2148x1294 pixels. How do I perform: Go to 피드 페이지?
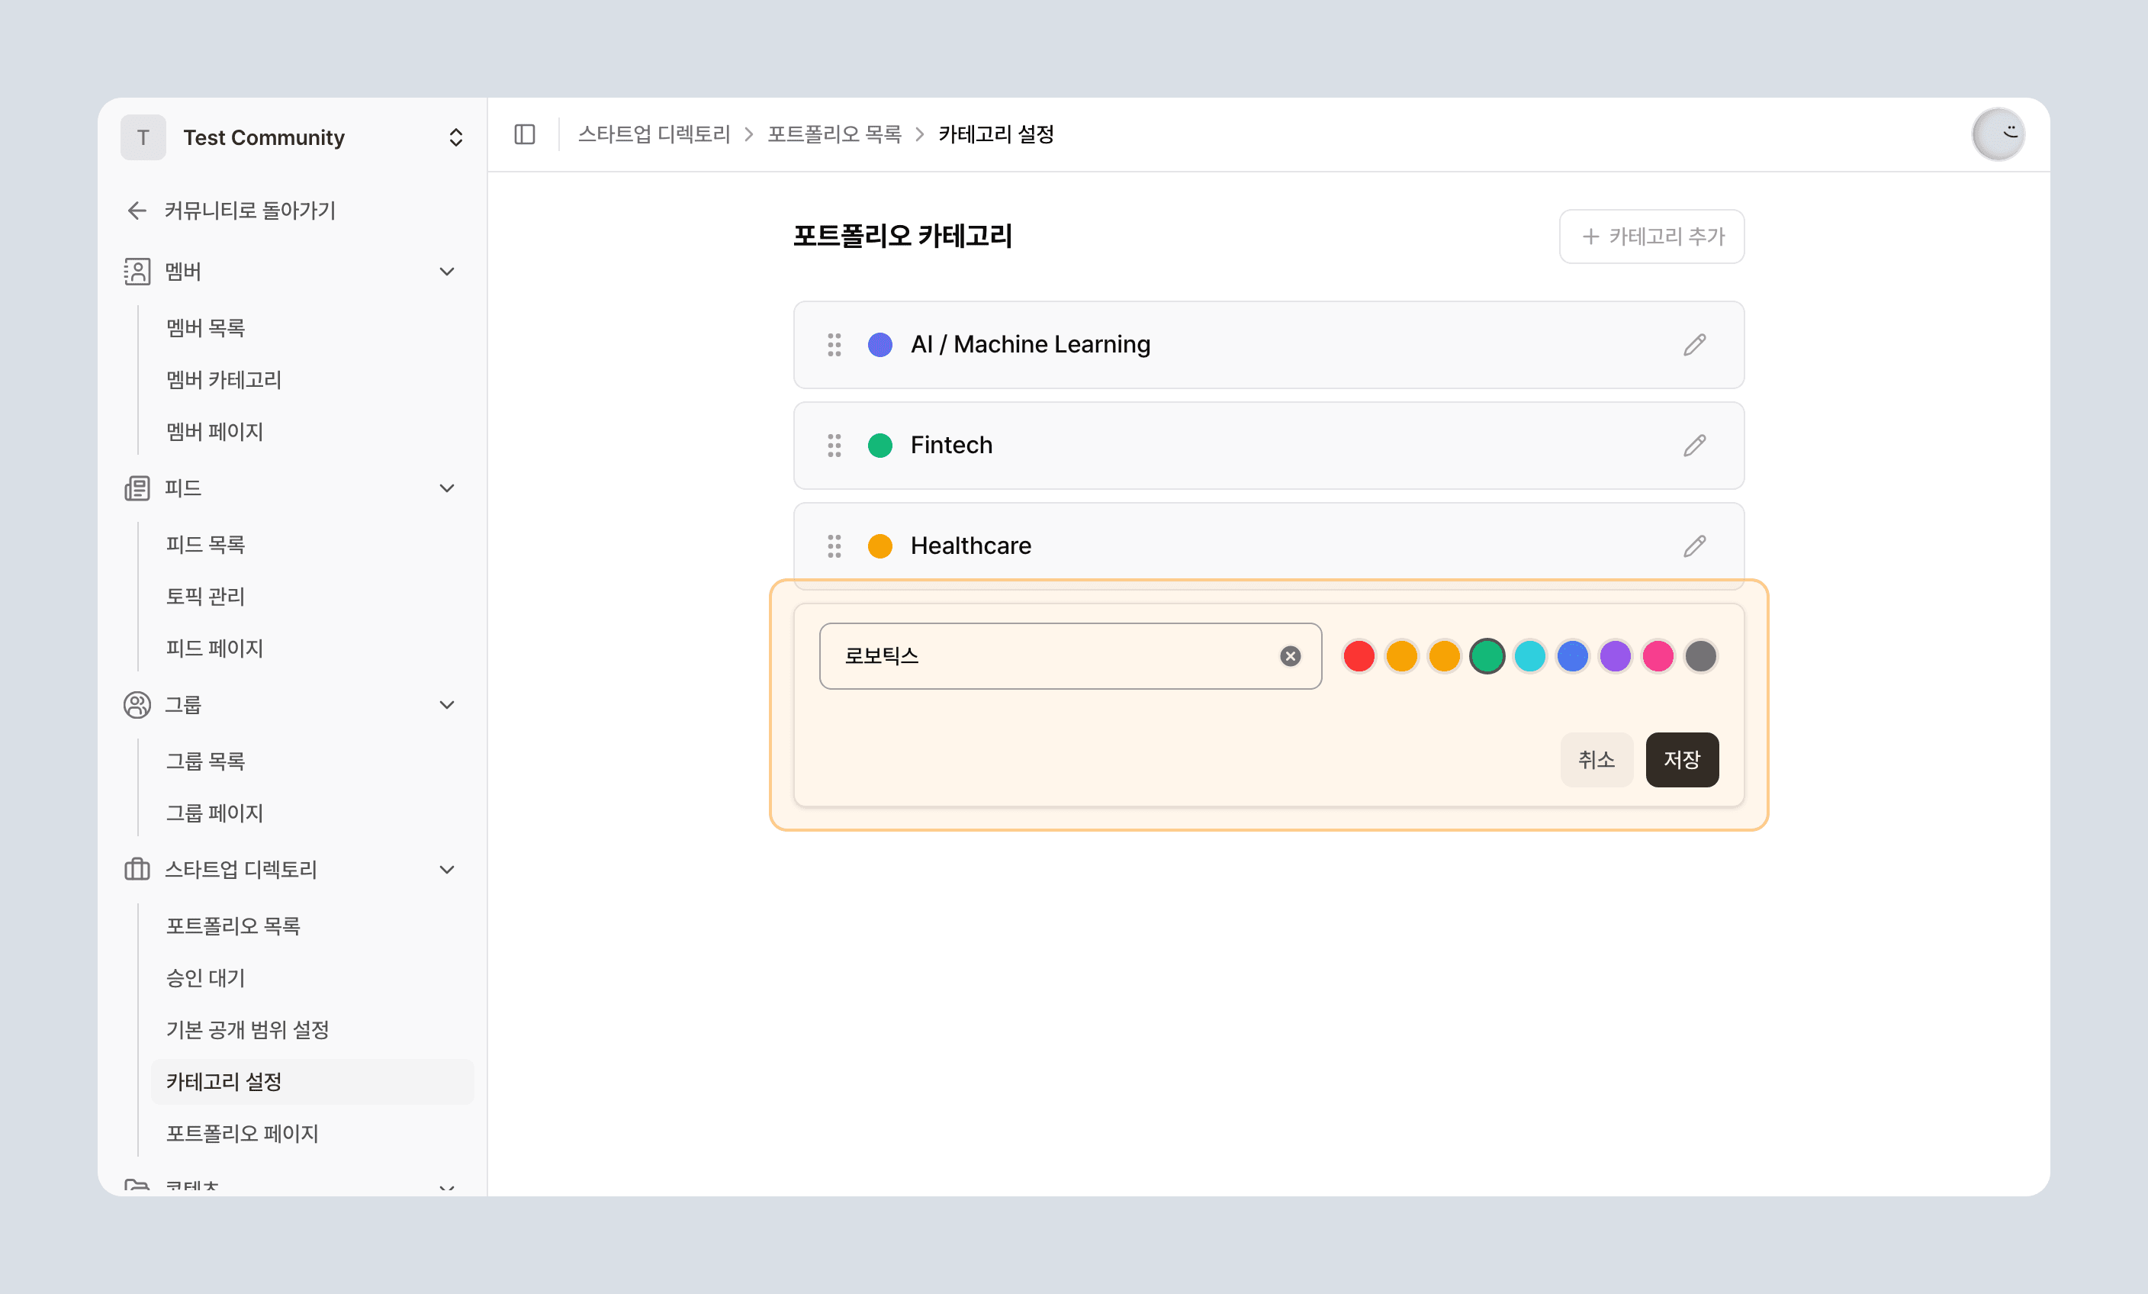click(x=214, y=648)
